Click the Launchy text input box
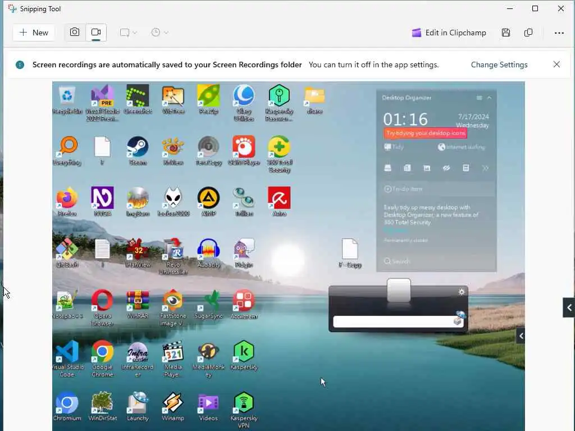Image resolution: width=575 pixels, height=431 pixels. (x=394, y=322)
